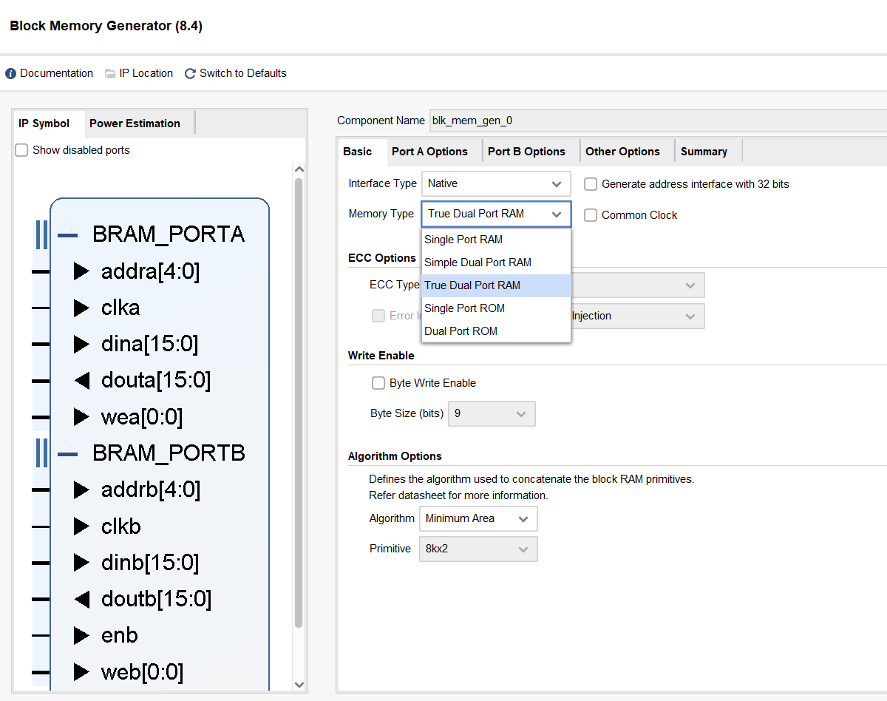Click the douta output arrow icon
The image size is (887, 701).
(82, 381)
